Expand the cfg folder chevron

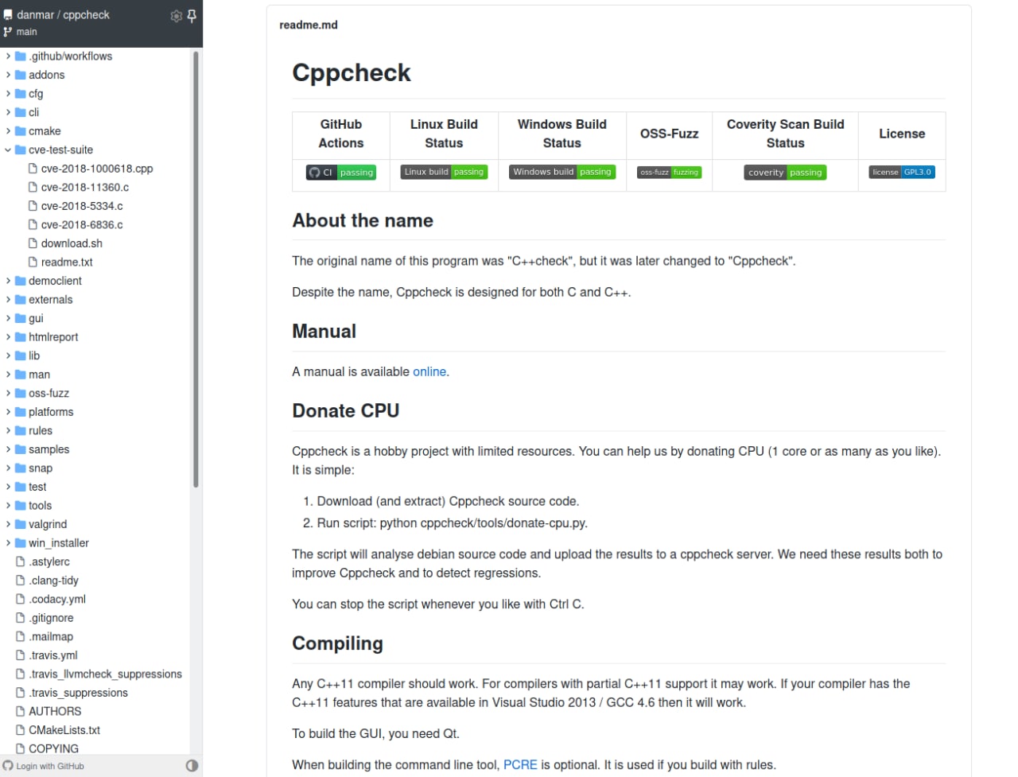click(x=8, y=94)
